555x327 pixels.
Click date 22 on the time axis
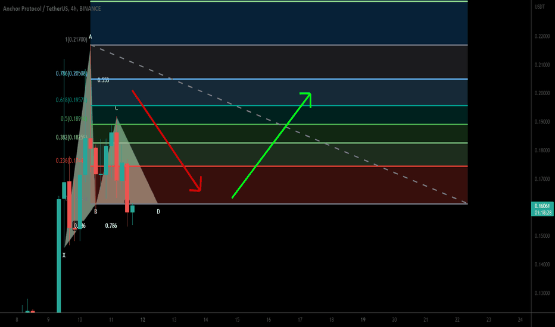pyautogui.click(x=457, y=320)
